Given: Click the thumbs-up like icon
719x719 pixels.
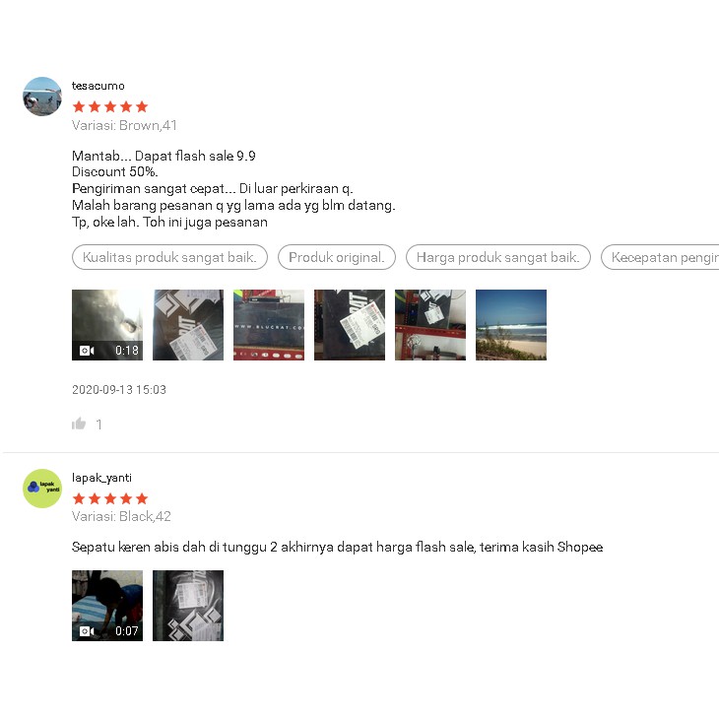Looking at the screenshot, I should pos(79,424).
